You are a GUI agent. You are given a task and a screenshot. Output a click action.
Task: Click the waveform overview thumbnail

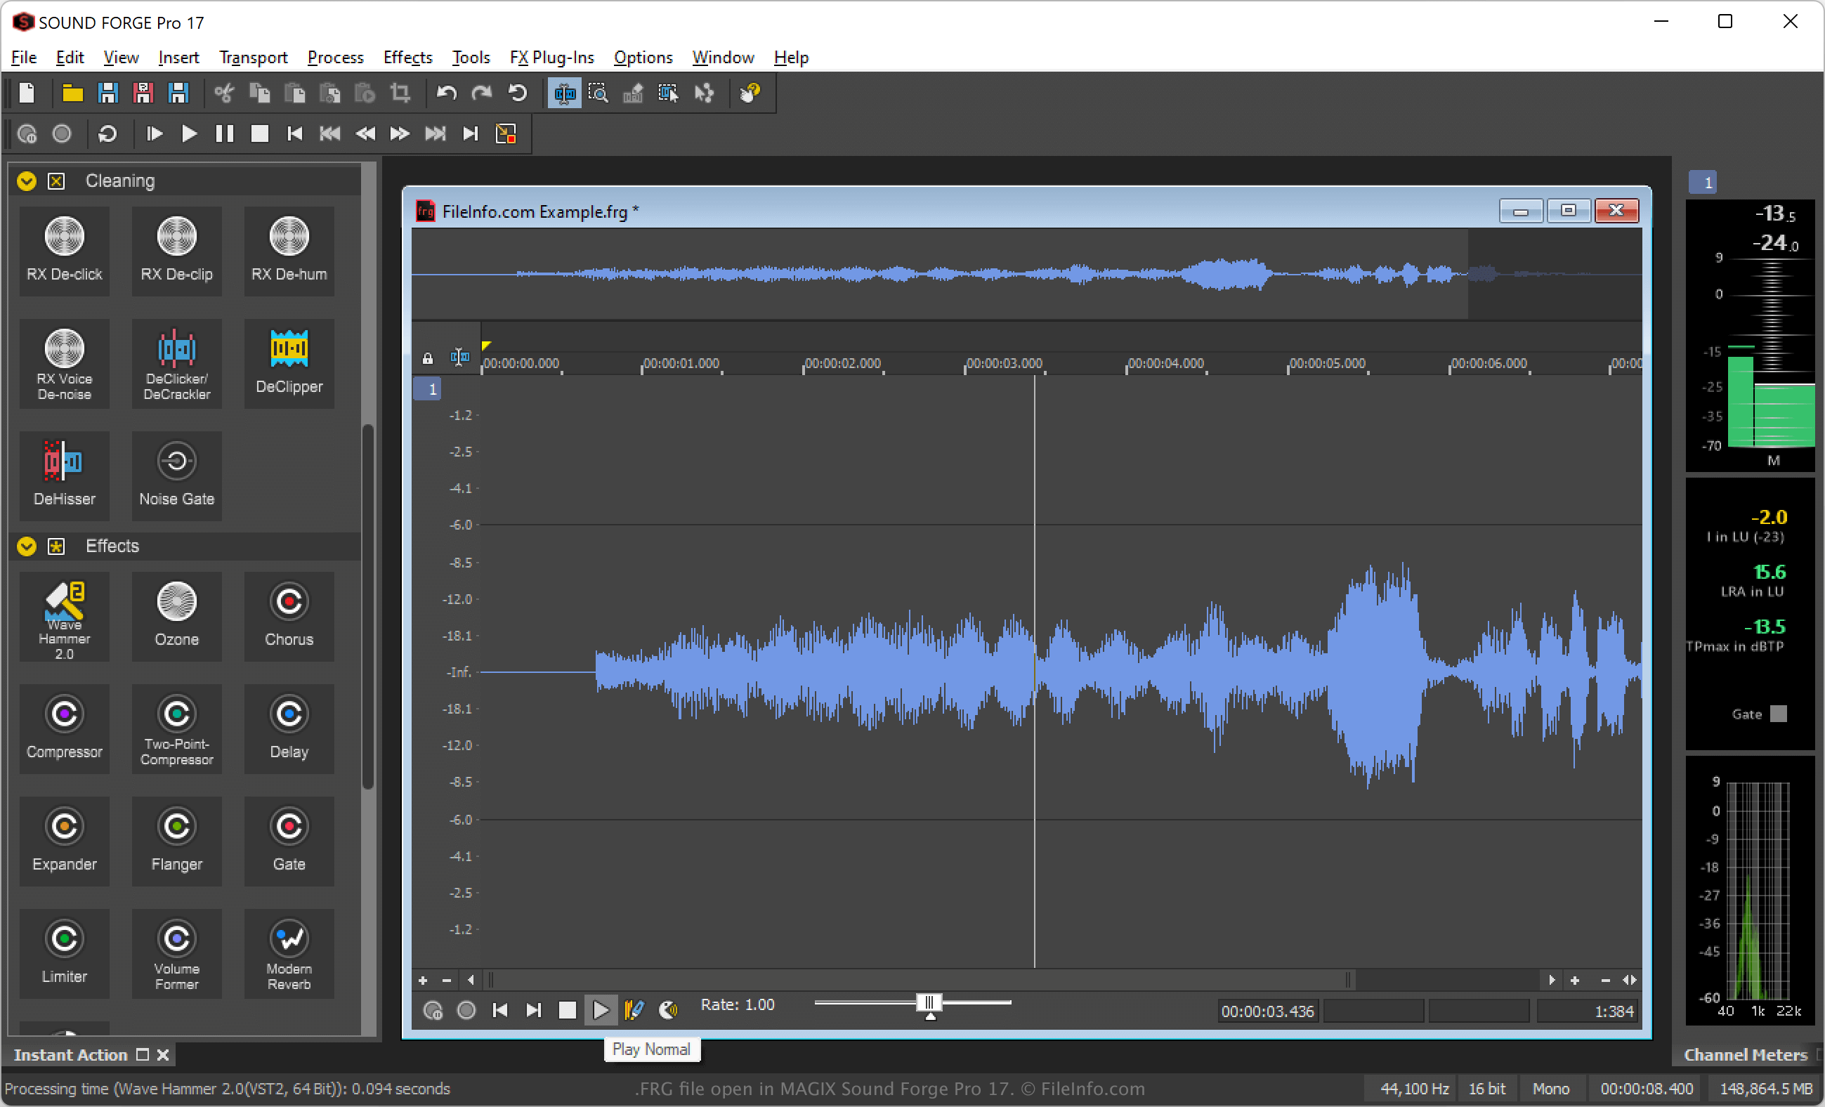coord(1026,275)
